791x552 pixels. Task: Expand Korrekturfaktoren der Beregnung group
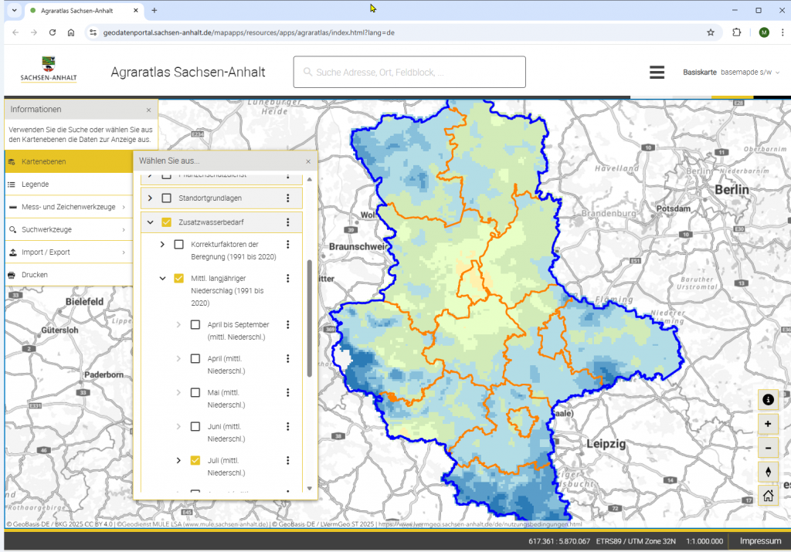point(162,245)
